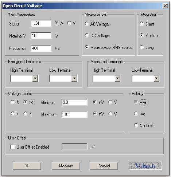Close the Open Circuit Voltage dialog
This screenshot has width=171, height=177.
click(x=165, y=6)
